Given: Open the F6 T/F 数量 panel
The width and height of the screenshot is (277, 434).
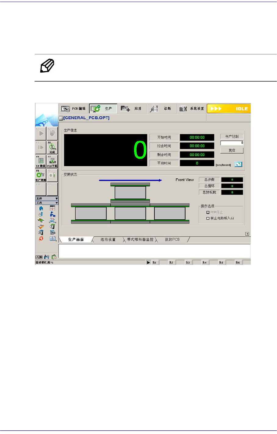Looking at the screenshot, I should (41, 161).
